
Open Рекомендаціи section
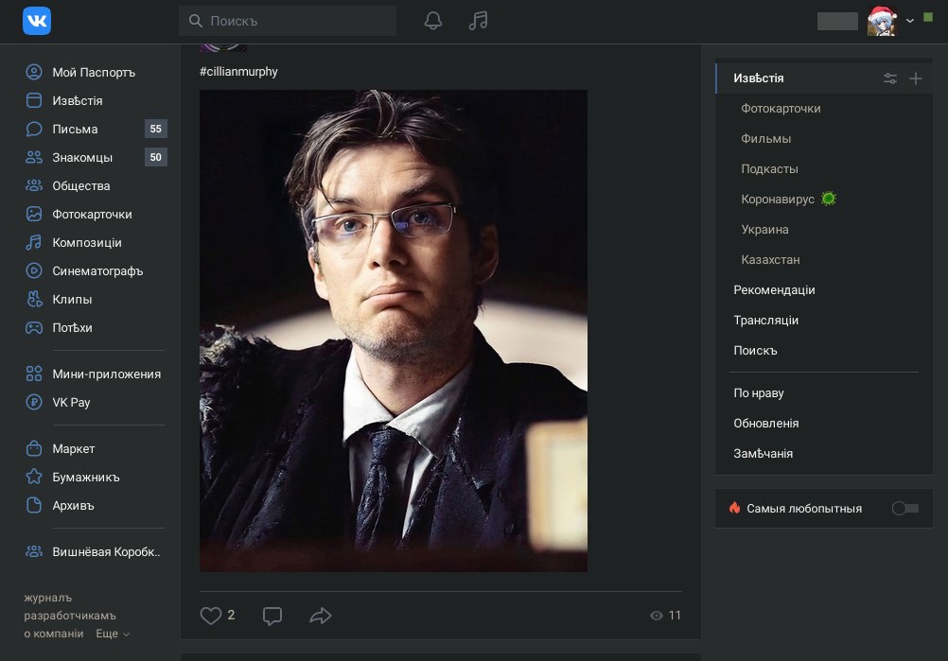click(x=774, y=290)
